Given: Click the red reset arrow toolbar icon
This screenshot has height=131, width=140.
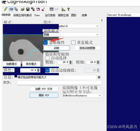Looking at the screenshot, I should pyautogui.click(x=38, y=9).
